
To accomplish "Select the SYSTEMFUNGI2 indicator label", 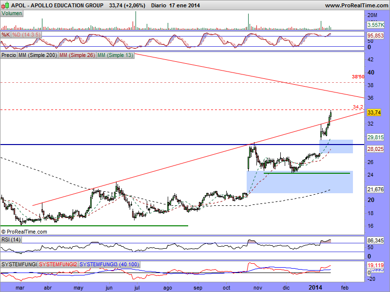I will tap(58, 264).
